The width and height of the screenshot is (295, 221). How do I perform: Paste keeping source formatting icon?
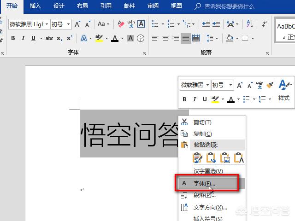pyautogui.click(x=197, y=158)
